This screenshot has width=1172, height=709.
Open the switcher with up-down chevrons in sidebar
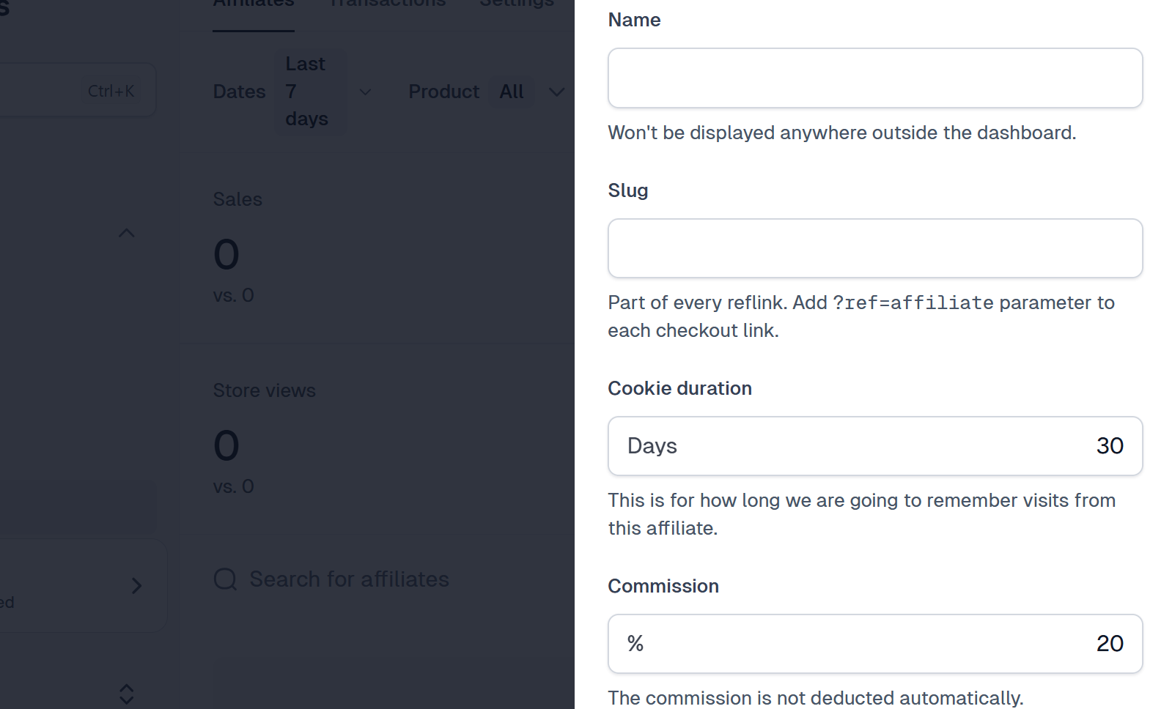coord(126,694)
